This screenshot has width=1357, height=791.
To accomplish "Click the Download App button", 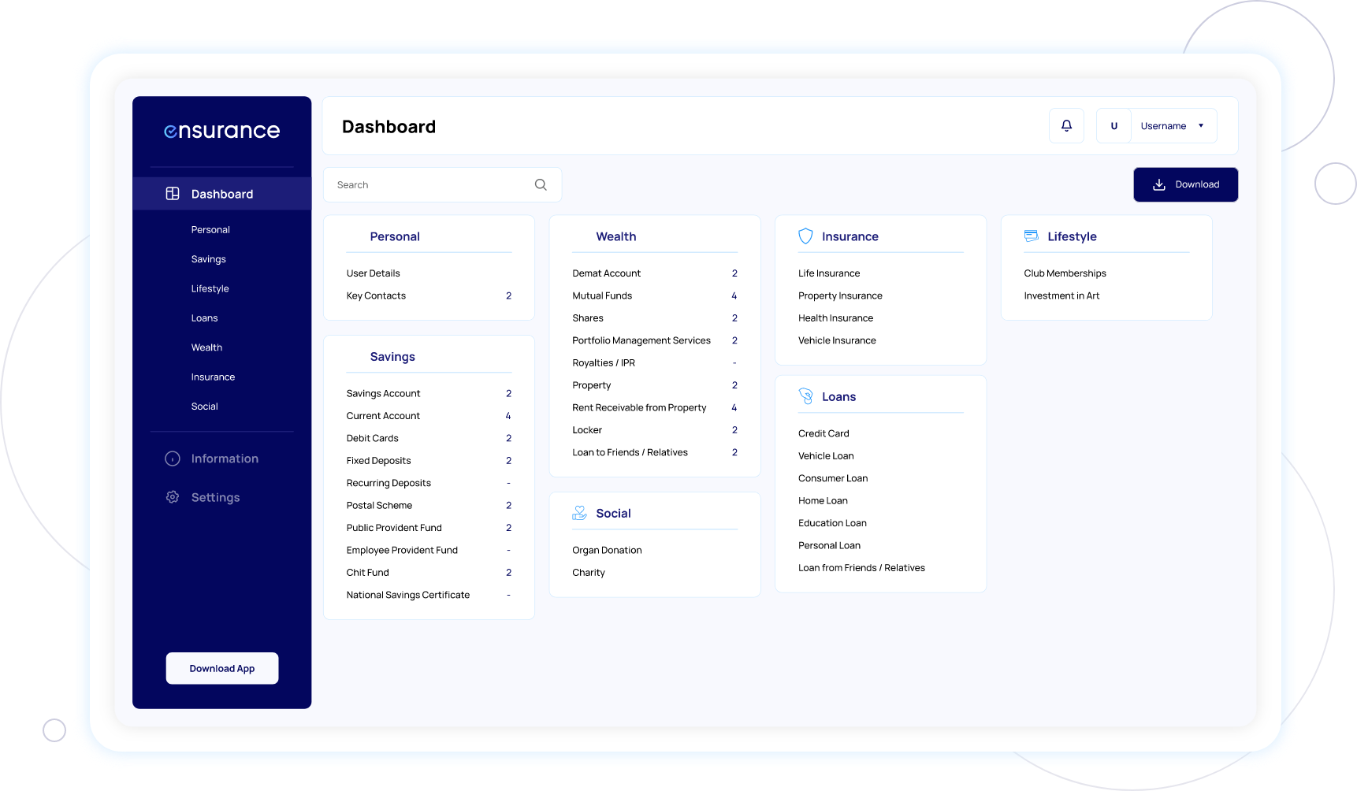I will pyautogui.click(x=221, y=668).
